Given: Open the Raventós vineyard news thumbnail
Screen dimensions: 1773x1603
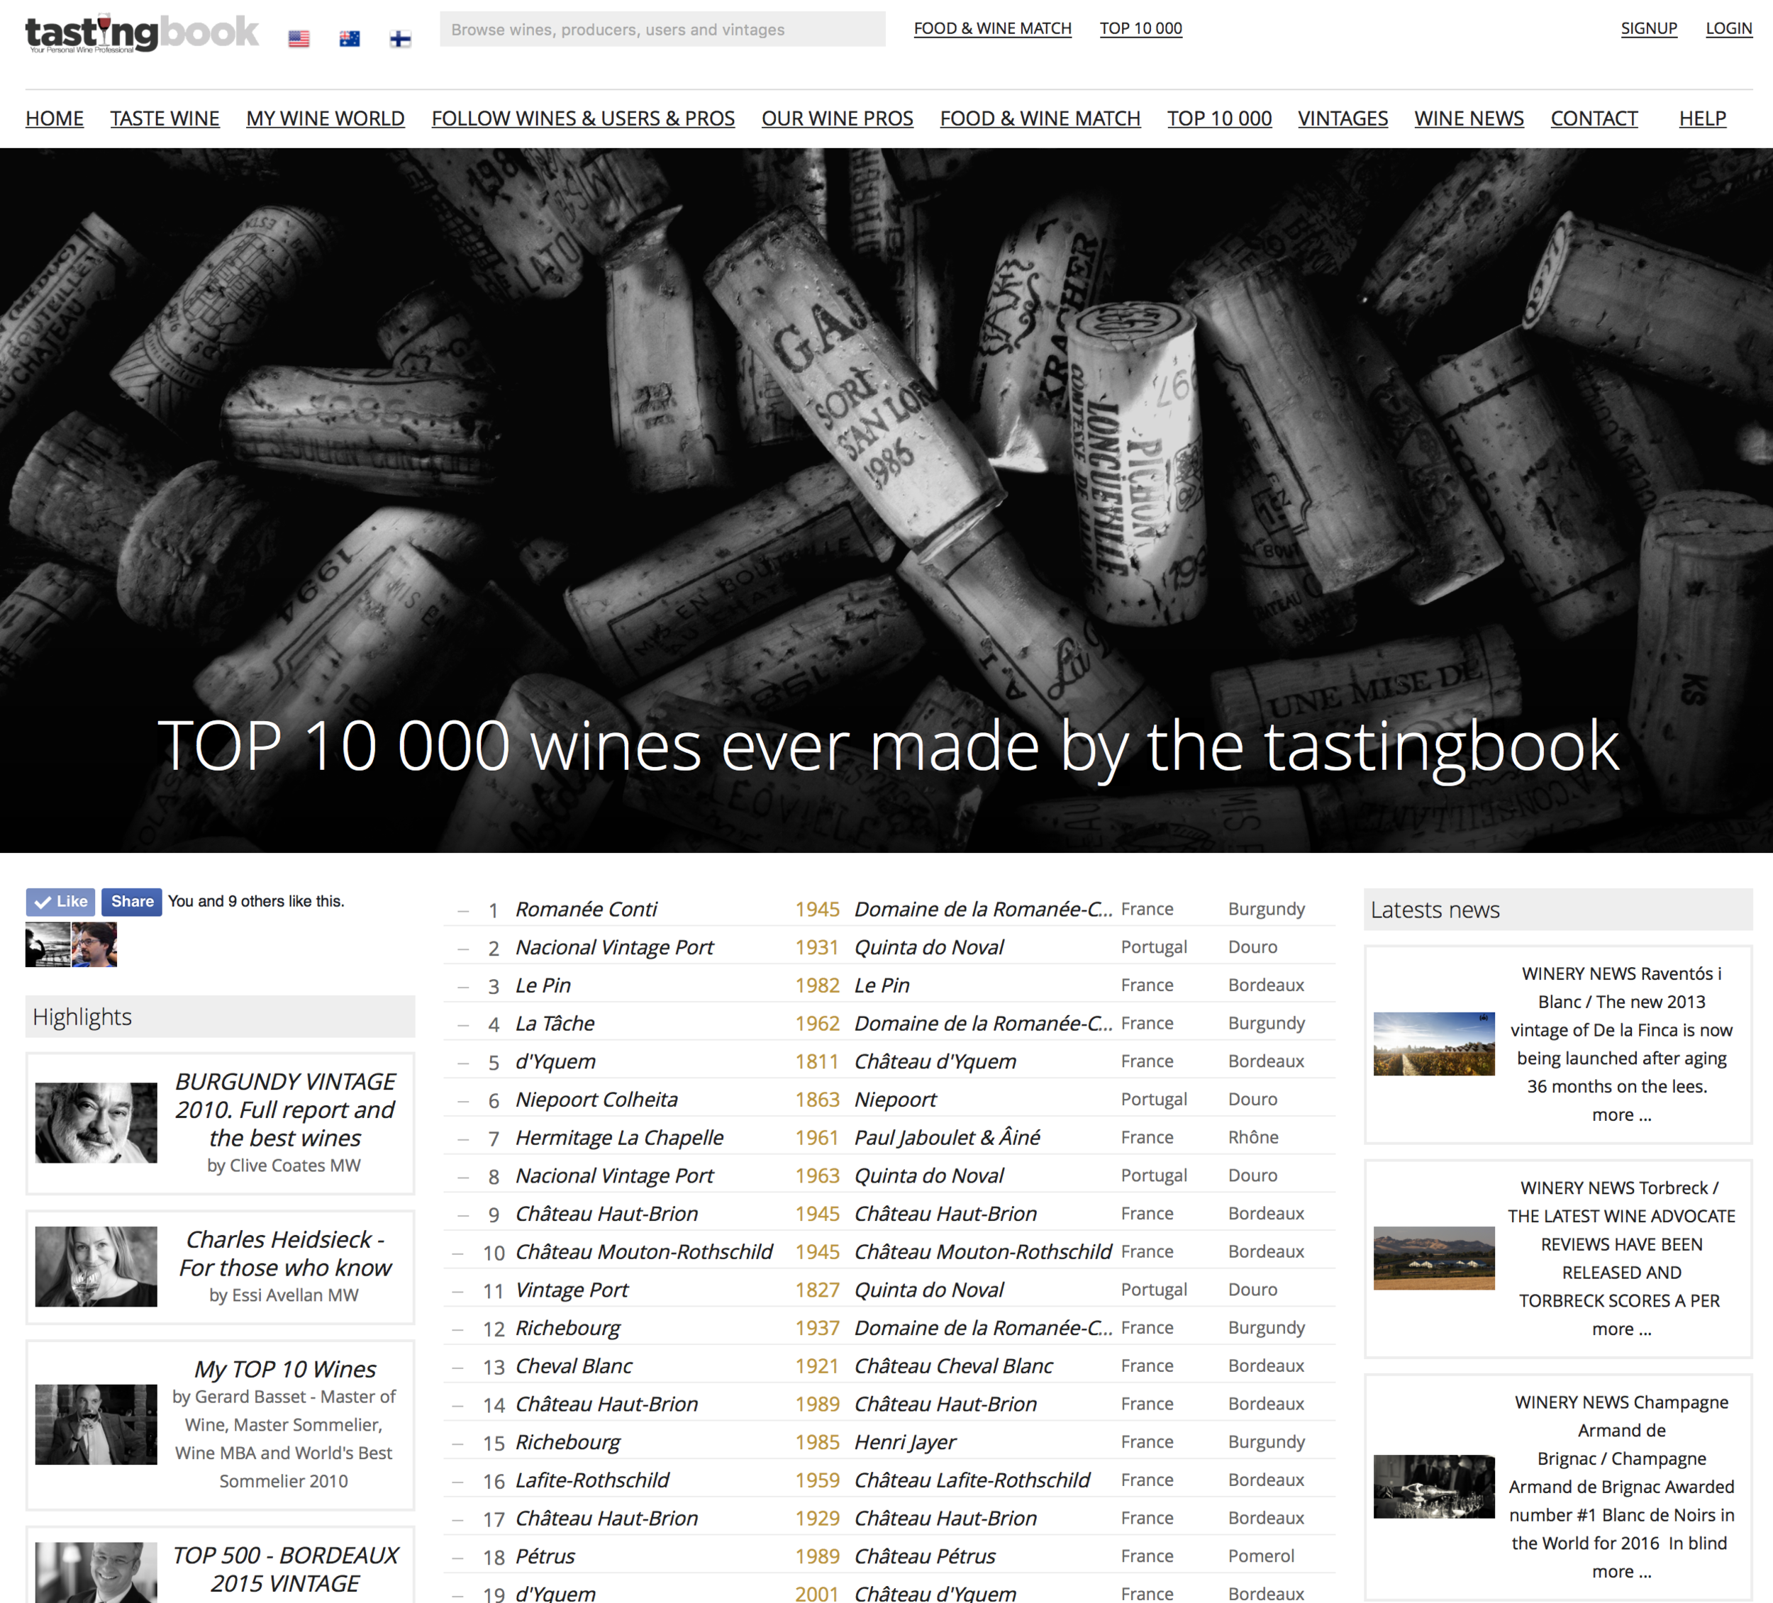Looking at the screenshot, I should click(1433, 1044).
